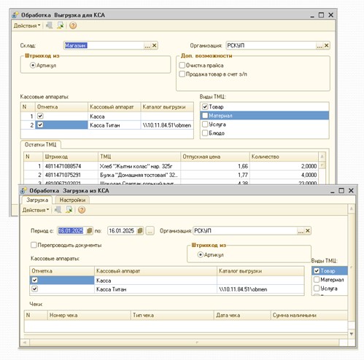The width and height of the screenshot is (364, 360).
Task: Select Артикул radio button in Выгрузка window
Action: 33,66
